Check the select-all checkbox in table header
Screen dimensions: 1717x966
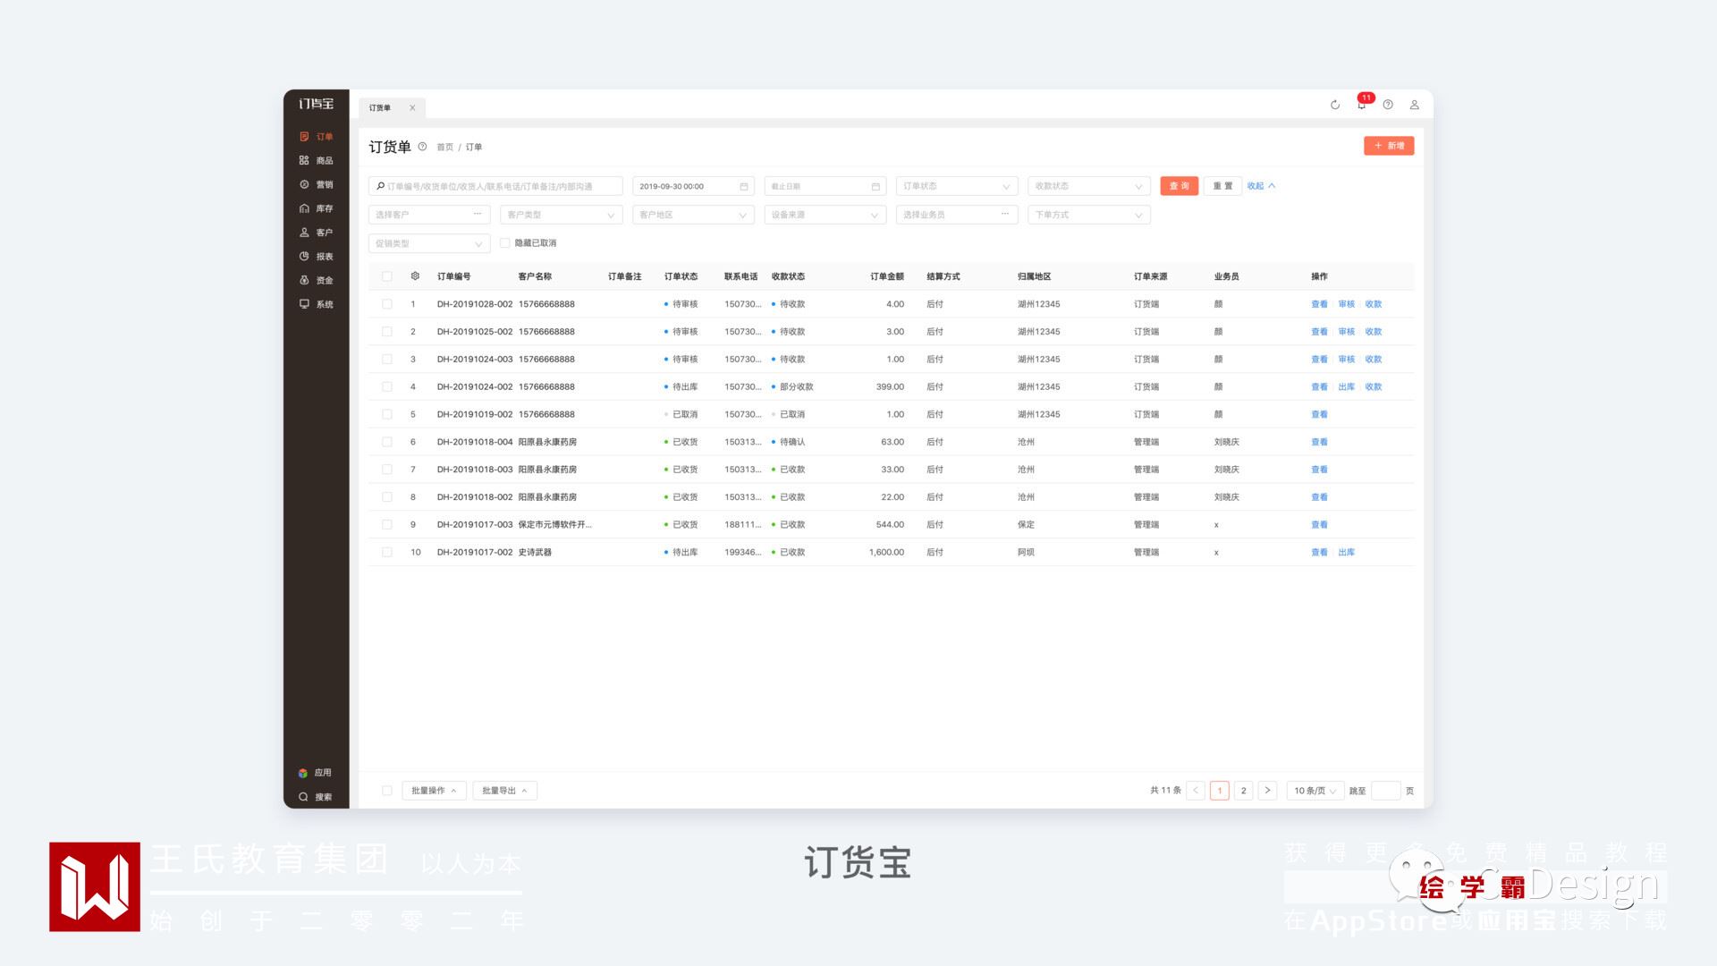coord(387,276)
